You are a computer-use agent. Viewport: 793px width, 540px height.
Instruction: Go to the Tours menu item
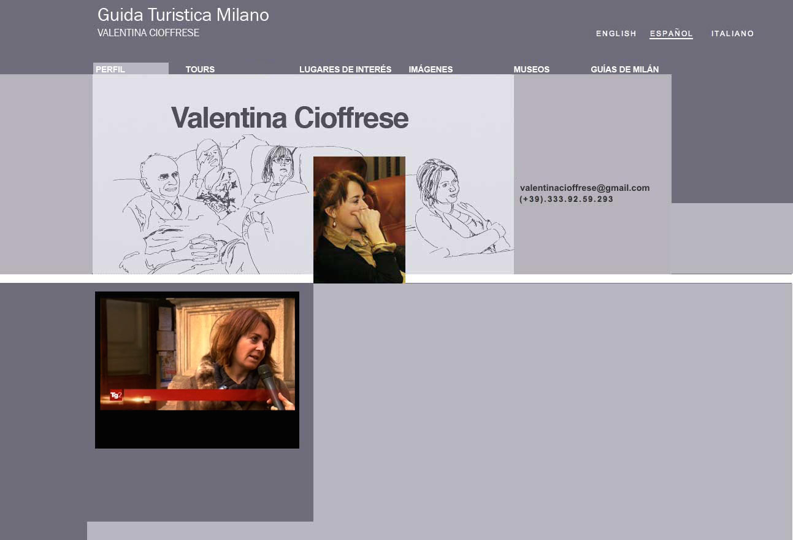coord(200,69)
